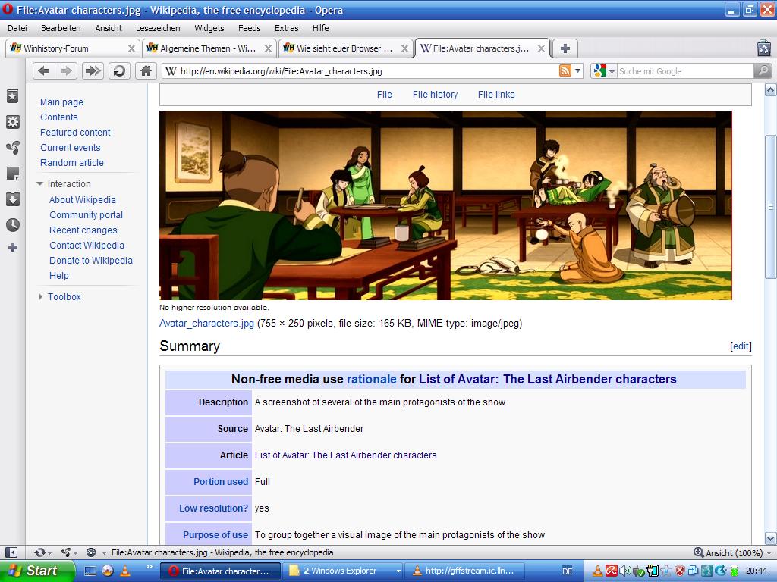Open the RSS feed icon in address bar

pyautogui.click(x=565, y=70)
